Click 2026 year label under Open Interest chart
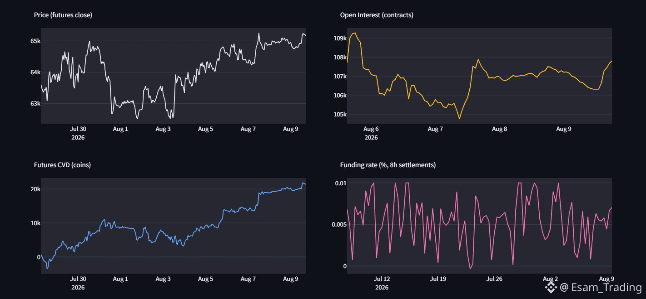 coord(371,137)
